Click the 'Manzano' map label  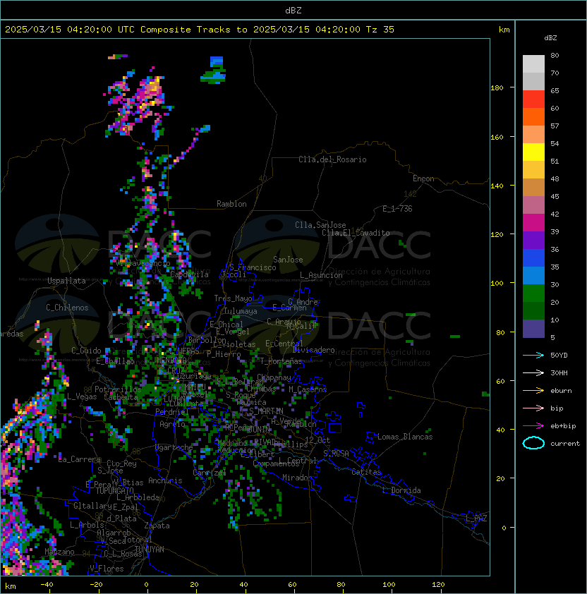pos(59,552)
